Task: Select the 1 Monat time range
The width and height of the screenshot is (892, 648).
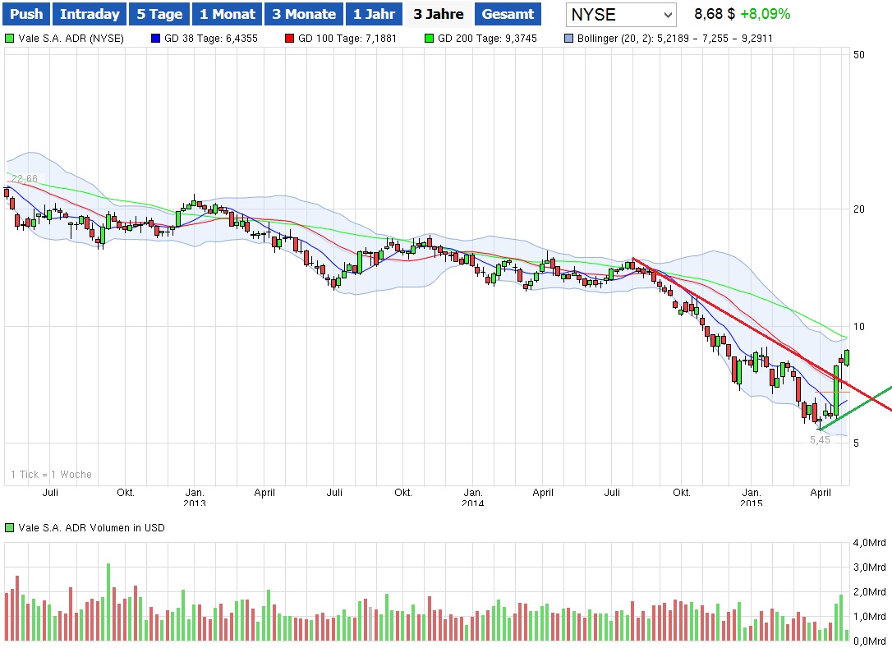Action: (228, 14)
